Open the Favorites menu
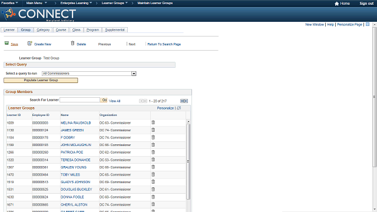 pyautogui.click(x=9, y=3)
